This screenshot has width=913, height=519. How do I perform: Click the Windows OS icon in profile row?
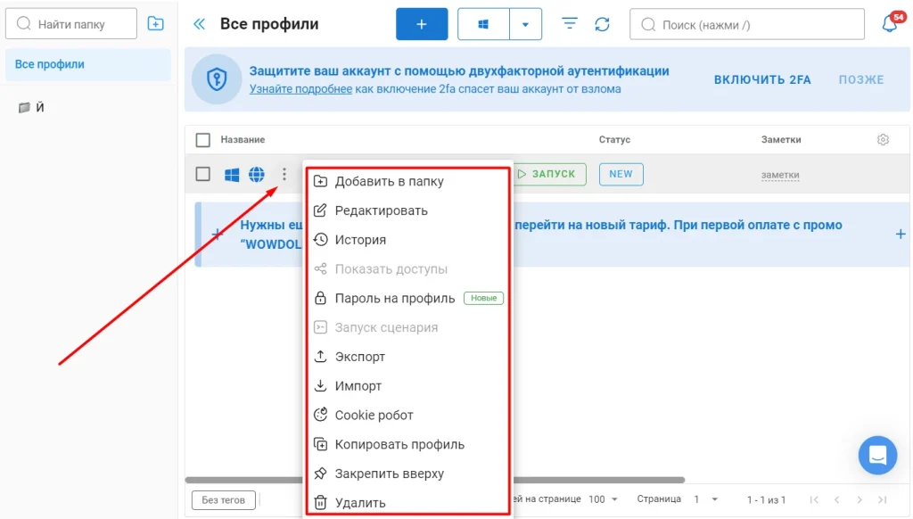coord(232,174)
